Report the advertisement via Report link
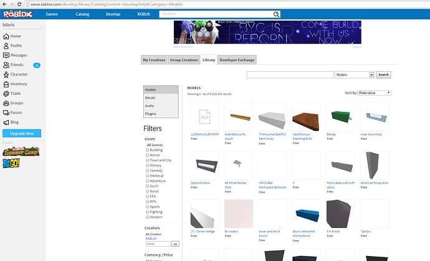Viewport: 430px width, 261px height. click(x=357, y=47)
